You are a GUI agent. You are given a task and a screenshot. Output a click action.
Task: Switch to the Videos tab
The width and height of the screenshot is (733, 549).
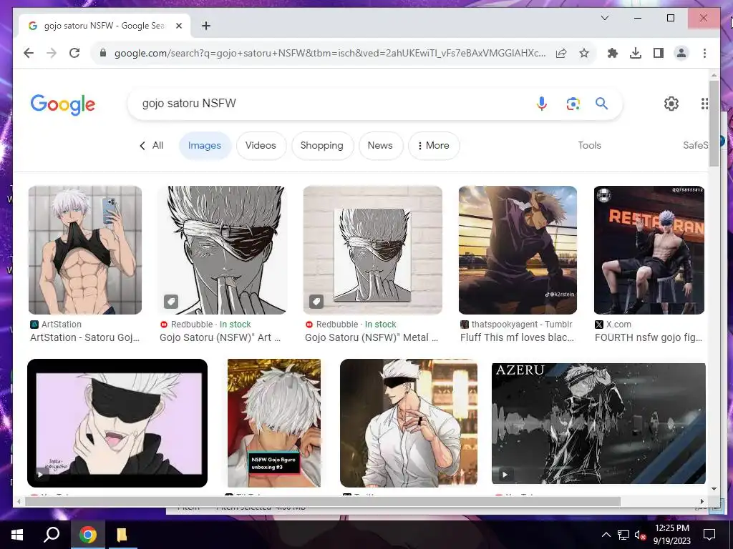pyautogui.click(x=261, y=146)
